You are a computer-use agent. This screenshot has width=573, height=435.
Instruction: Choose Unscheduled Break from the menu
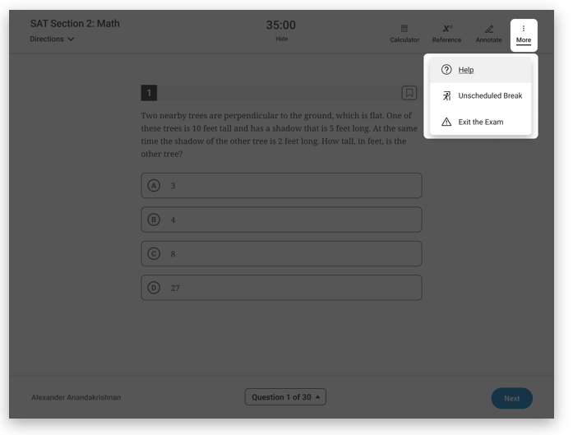(x=481, y=95)
